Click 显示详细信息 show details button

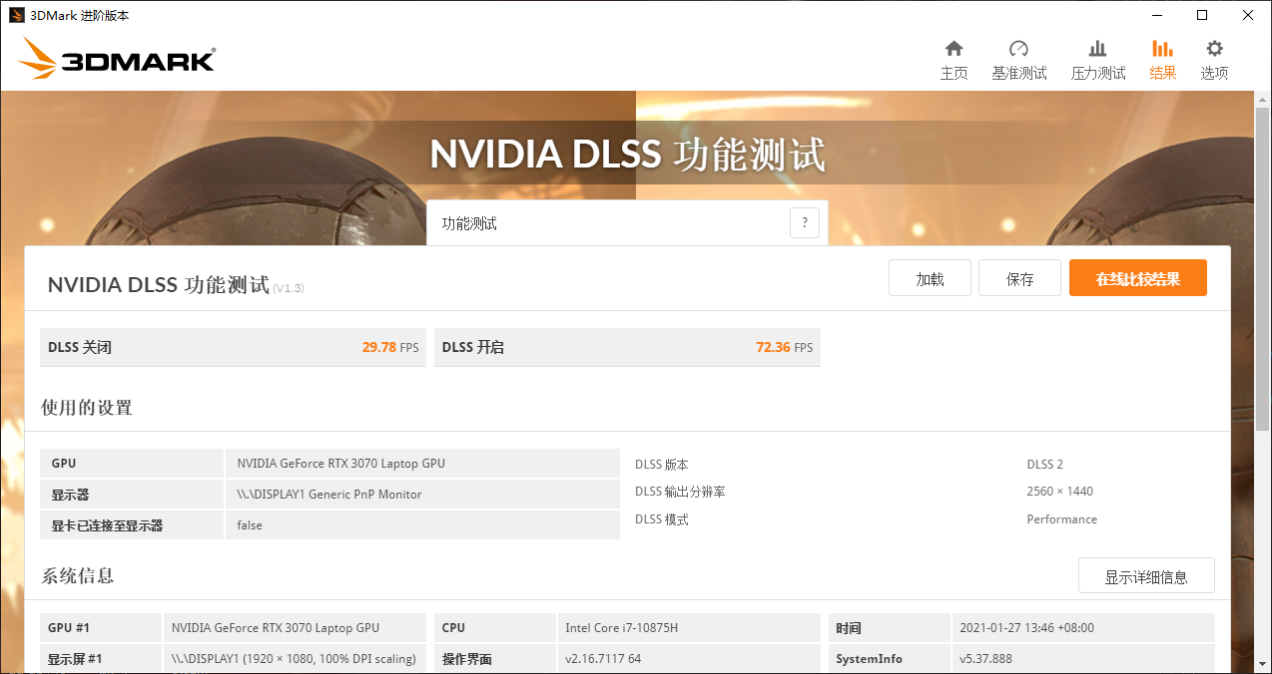pyautogui.click(x=1146, y=576)
